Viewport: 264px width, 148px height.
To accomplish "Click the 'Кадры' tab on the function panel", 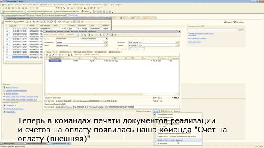I will [124, 18].
